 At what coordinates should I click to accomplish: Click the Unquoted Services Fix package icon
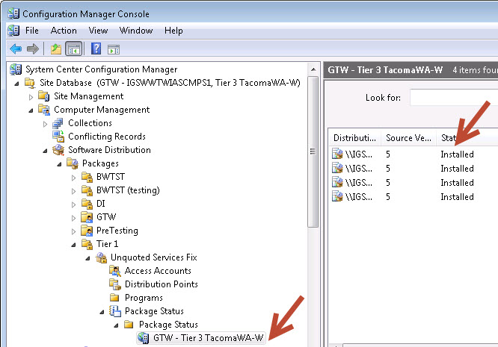tap(101, 257)
